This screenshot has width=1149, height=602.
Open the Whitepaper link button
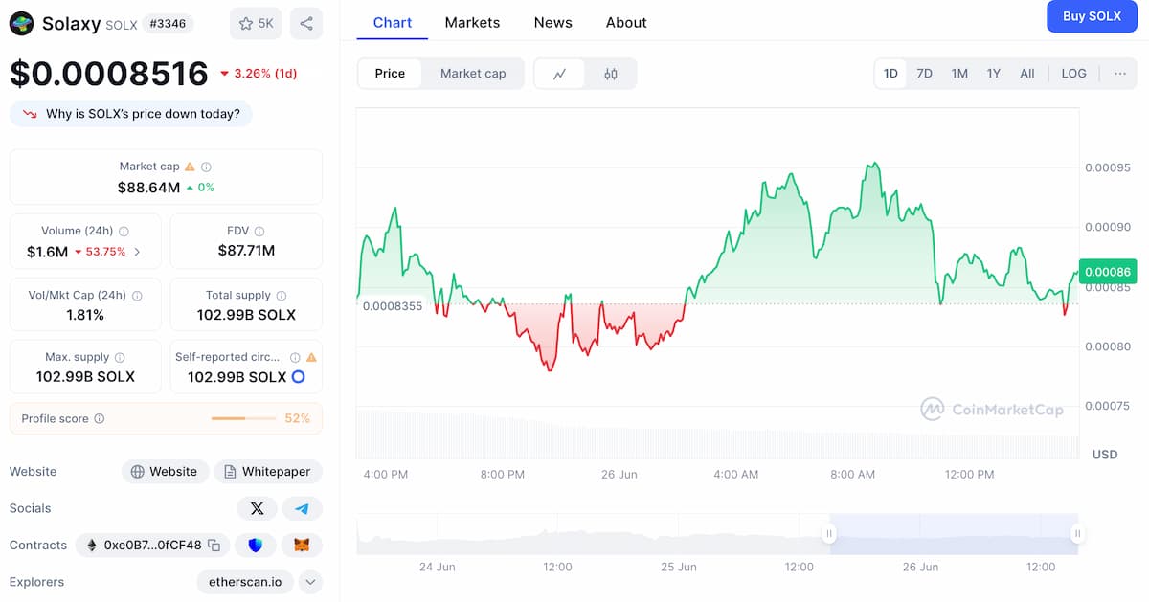click(267, 472)
